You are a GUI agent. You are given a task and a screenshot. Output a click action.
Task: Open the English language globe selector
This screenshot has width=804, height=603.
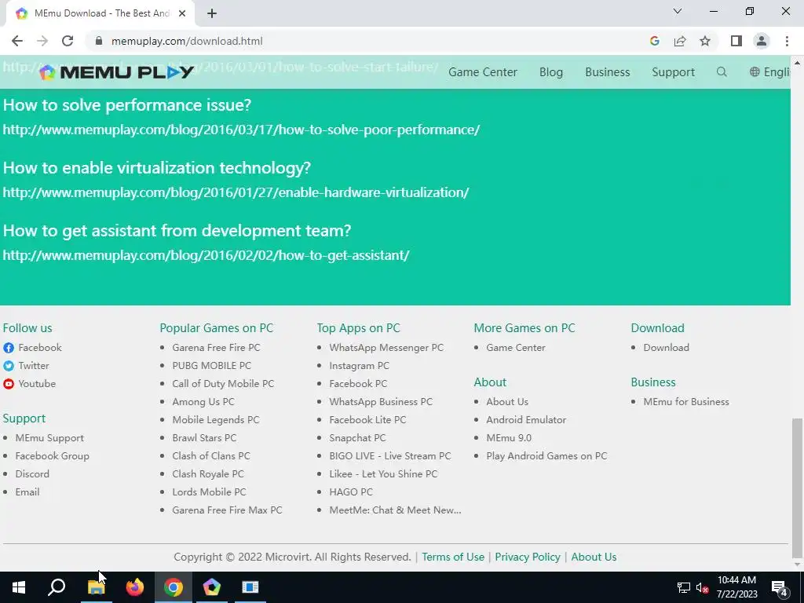click(x=769, y=72)
